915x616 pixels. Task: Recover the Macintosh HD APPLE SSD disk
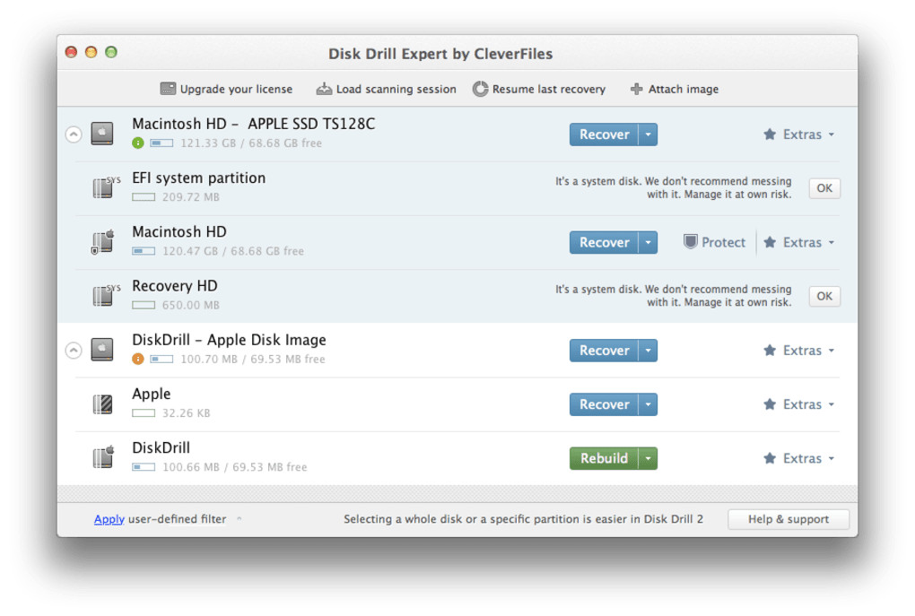coord(604,134)
